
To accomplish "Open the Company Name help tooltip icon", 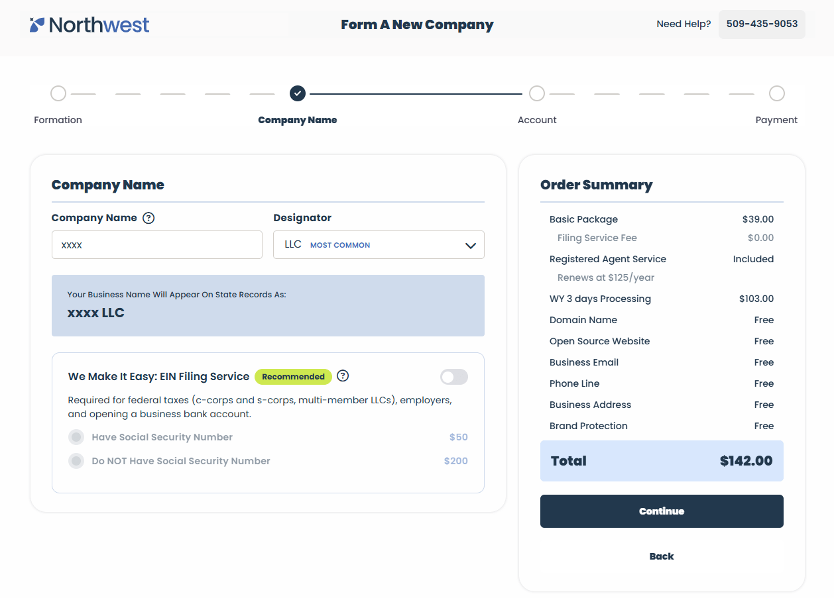I will (x=149, y=218).
